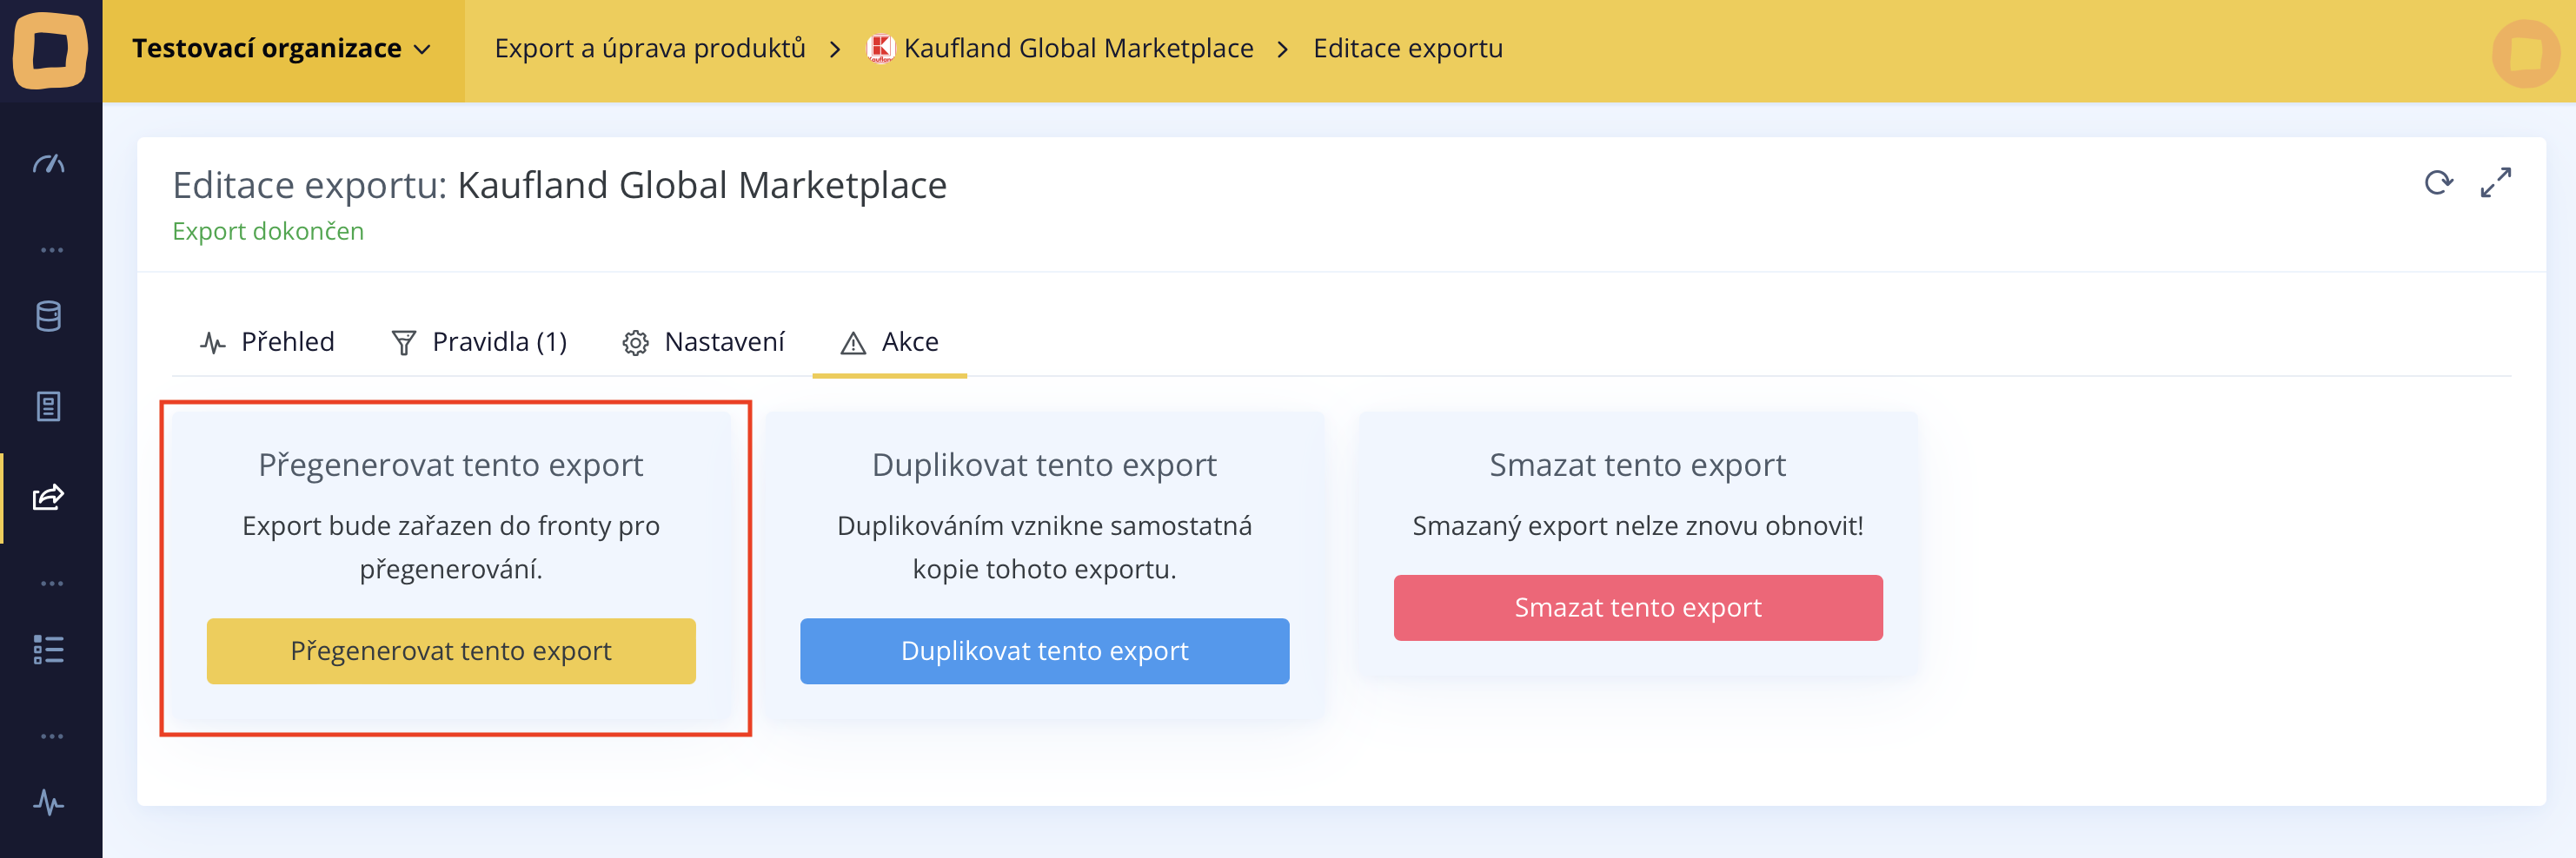Open the Pravidla (1) tab
Viewport: 2576px width, 858px height.
coord(479,343)
